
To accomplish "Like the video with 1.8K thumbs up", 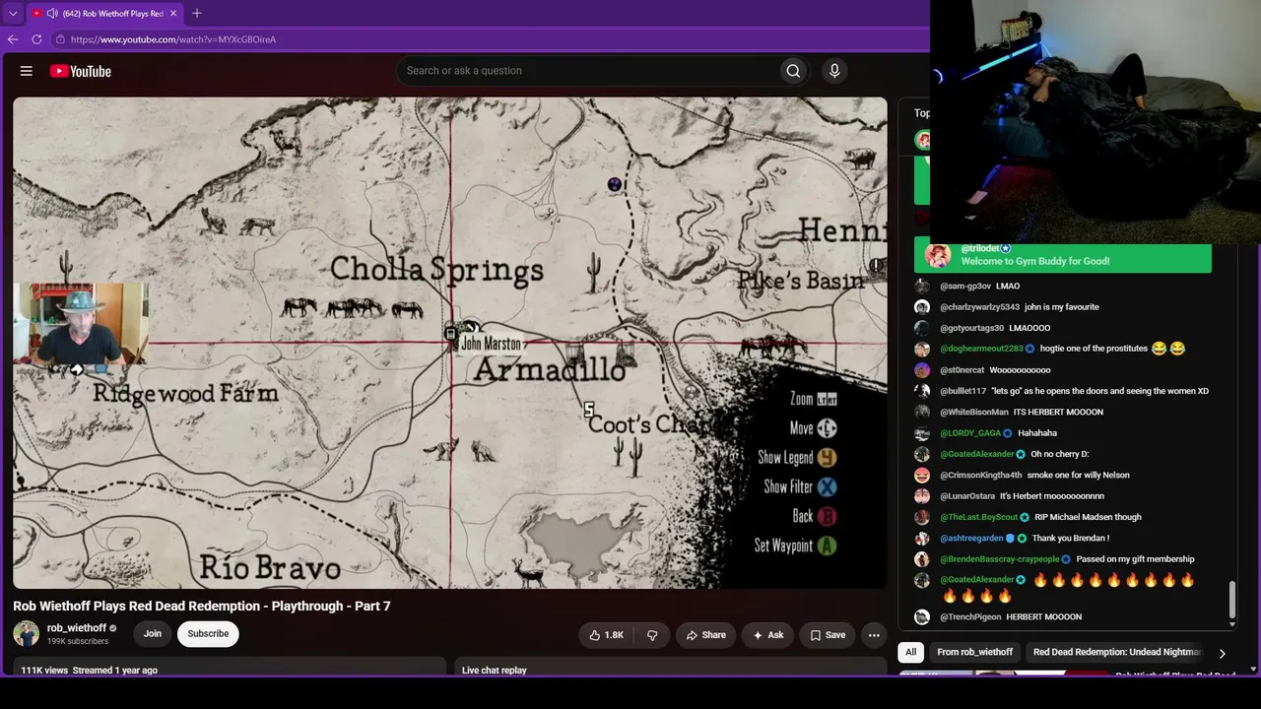I will click(606, 635).
